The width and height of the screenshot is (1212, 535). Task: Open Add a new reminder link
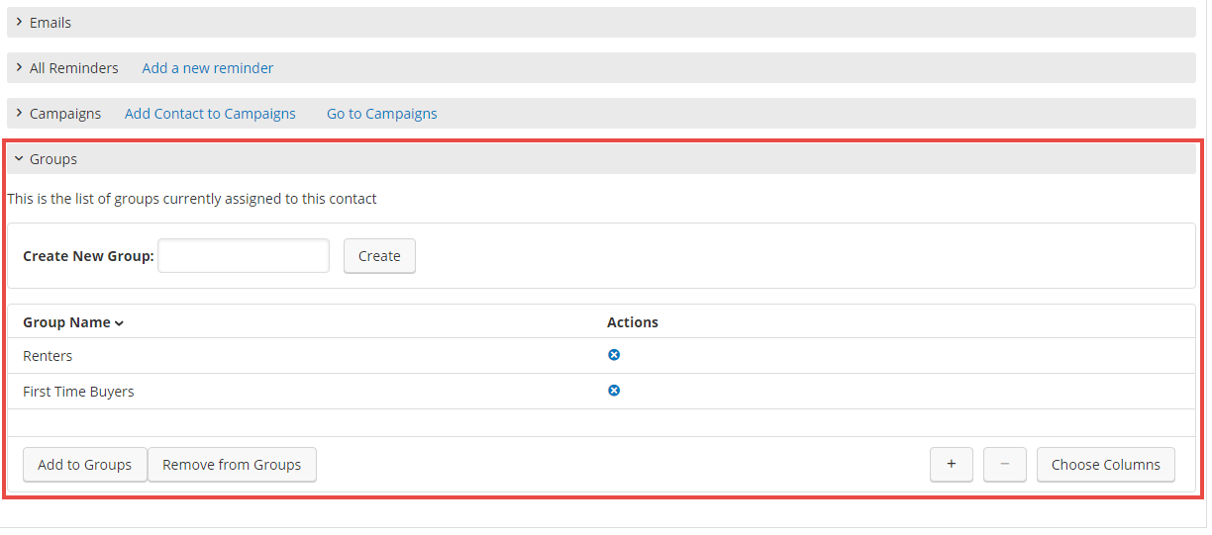tap(208, 68)
